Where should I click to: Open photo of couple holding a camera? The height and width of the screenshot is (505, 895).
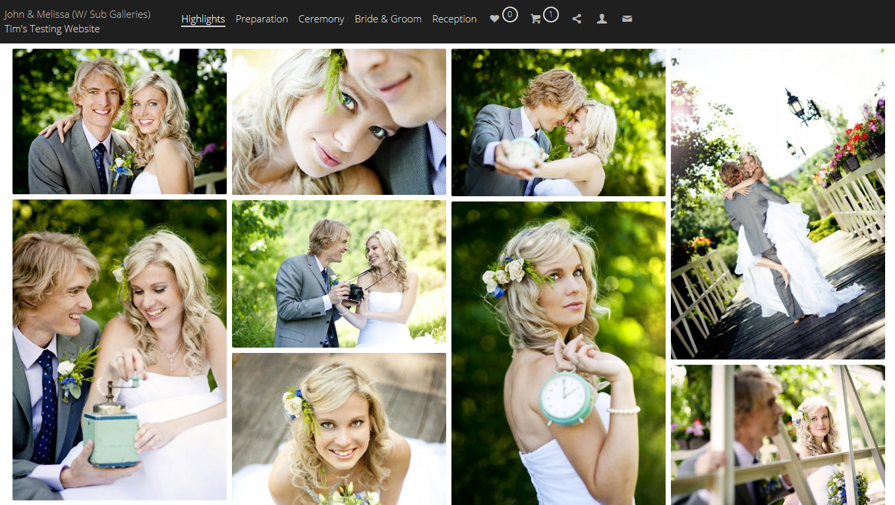(339, 274)
